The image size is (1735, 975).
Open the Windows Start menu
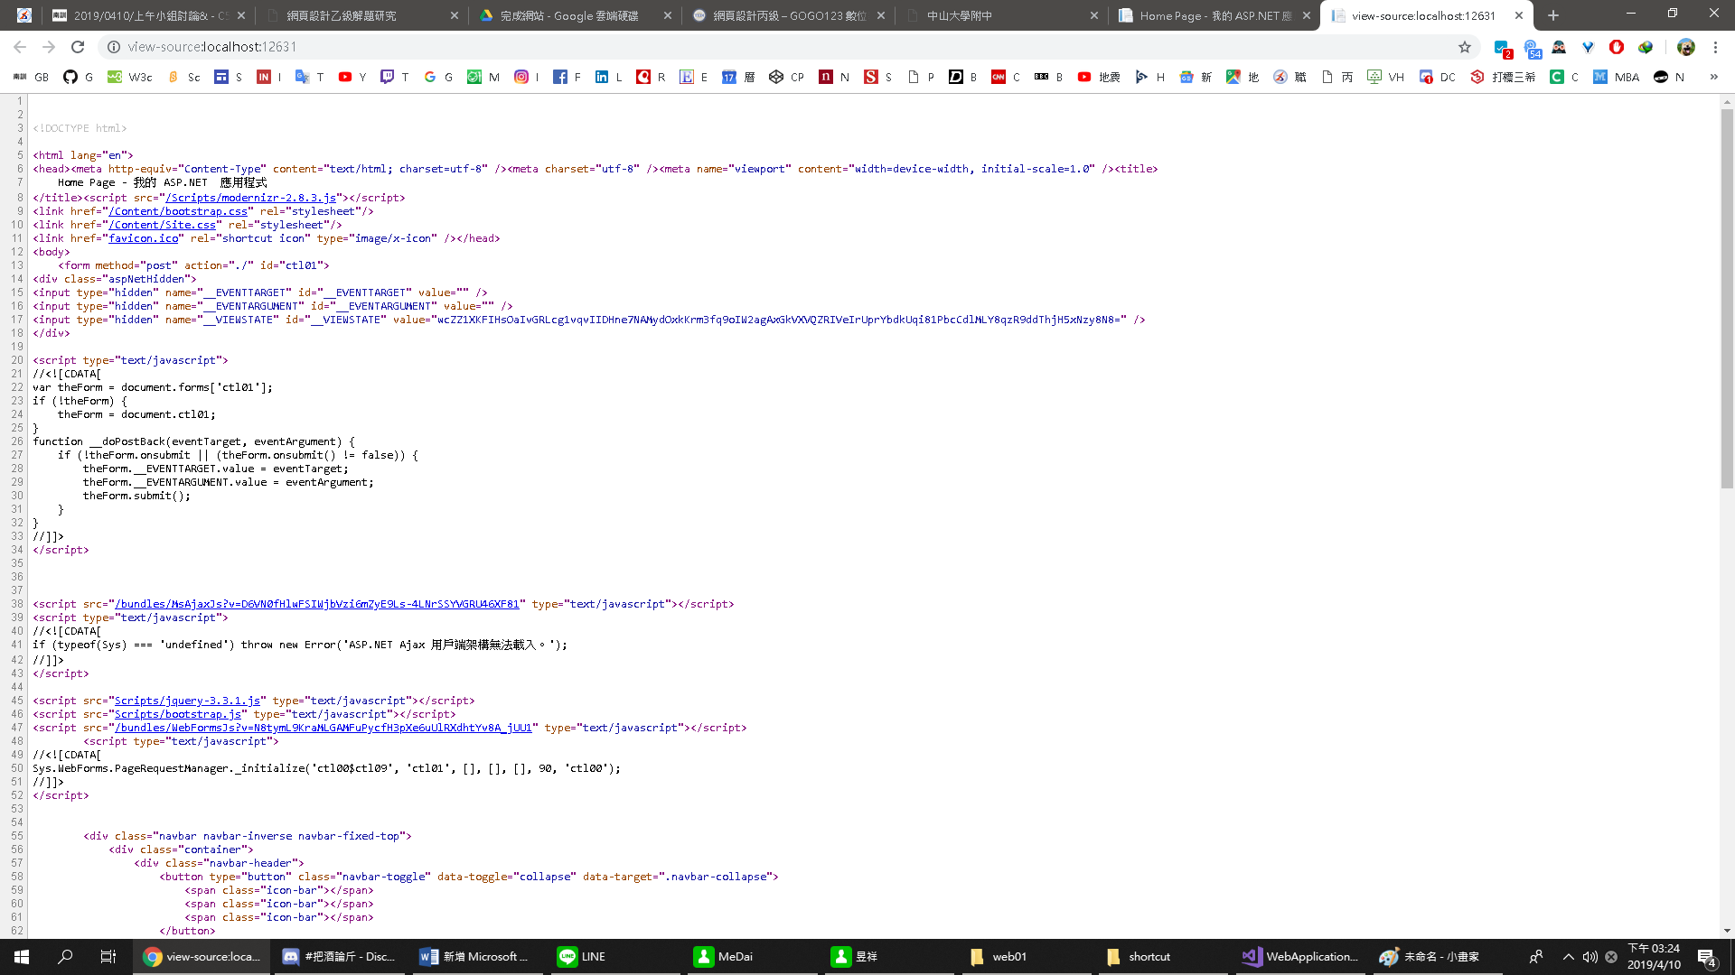click(22, 957)
